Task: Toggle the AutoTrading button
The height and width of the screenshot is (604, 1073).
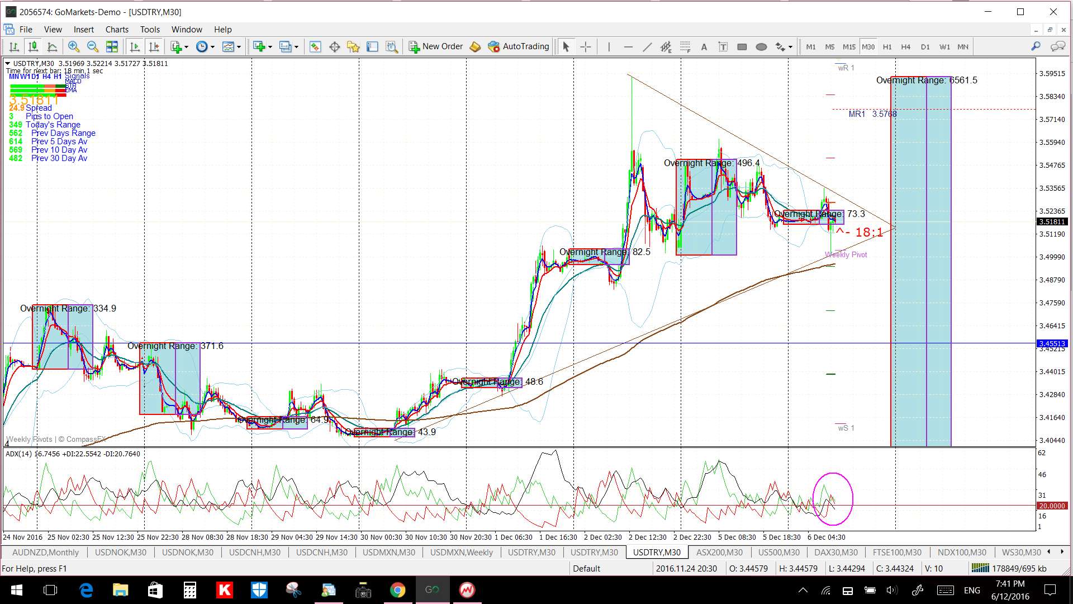Action: coord(519,46)
